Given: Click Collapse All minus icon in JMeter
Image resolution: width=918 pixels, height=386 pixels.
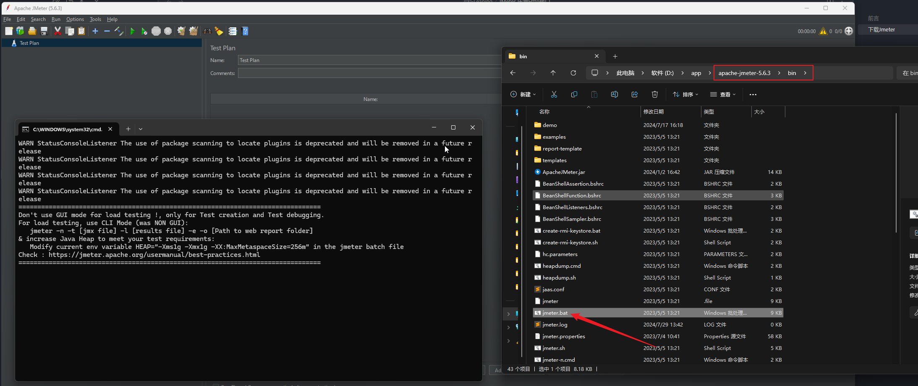Looking at the screenshot, I should pyautogui.click(x=107, y=31).
